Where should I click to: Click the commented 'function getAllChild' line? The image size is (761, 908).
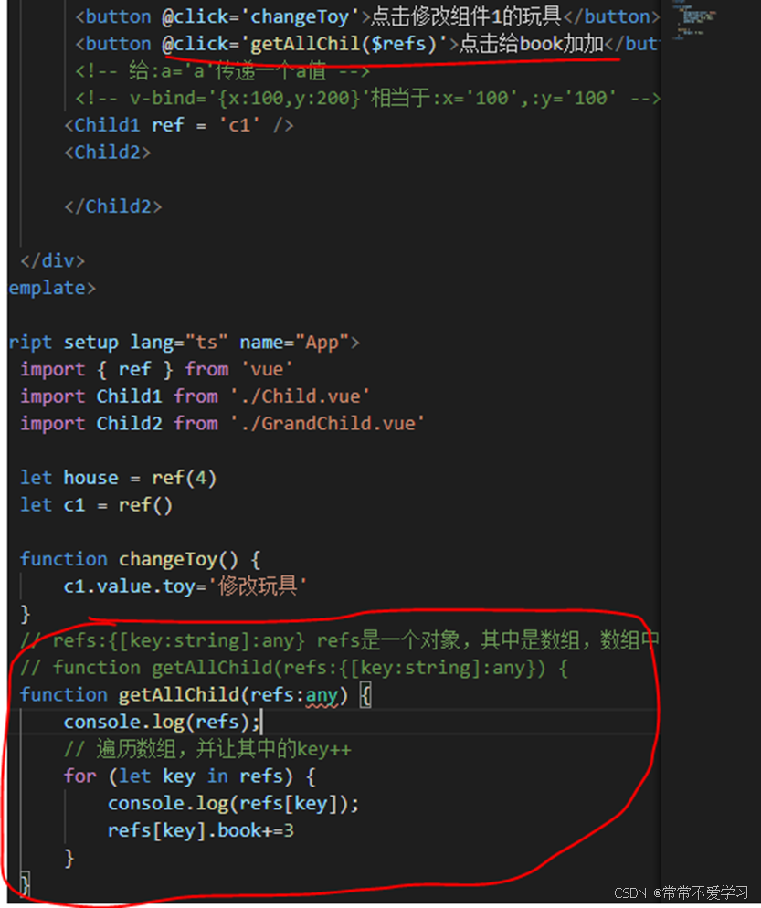(294, 668)
